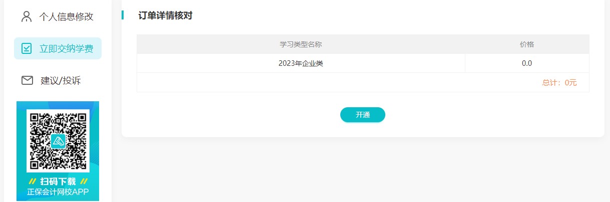Click the person icon for personal info
Viewport: 610px width, 202px height.
27,16
